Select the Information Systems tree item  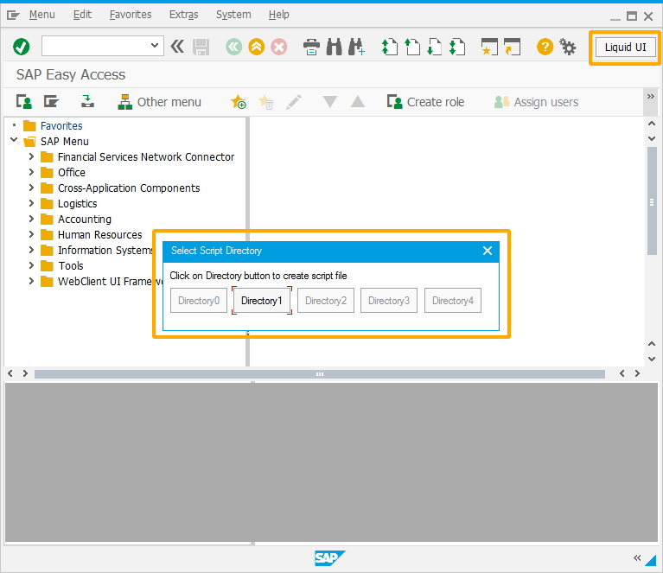(105, 250)
